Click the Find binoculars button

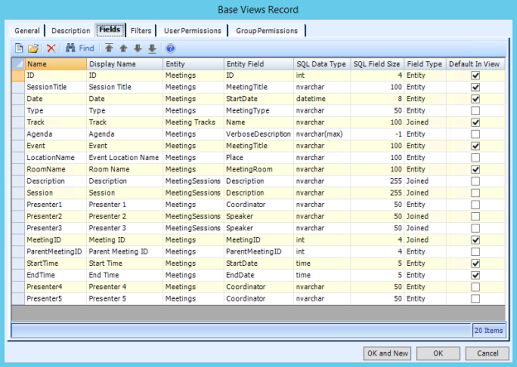pyautogui.click(x=80, y=49)
